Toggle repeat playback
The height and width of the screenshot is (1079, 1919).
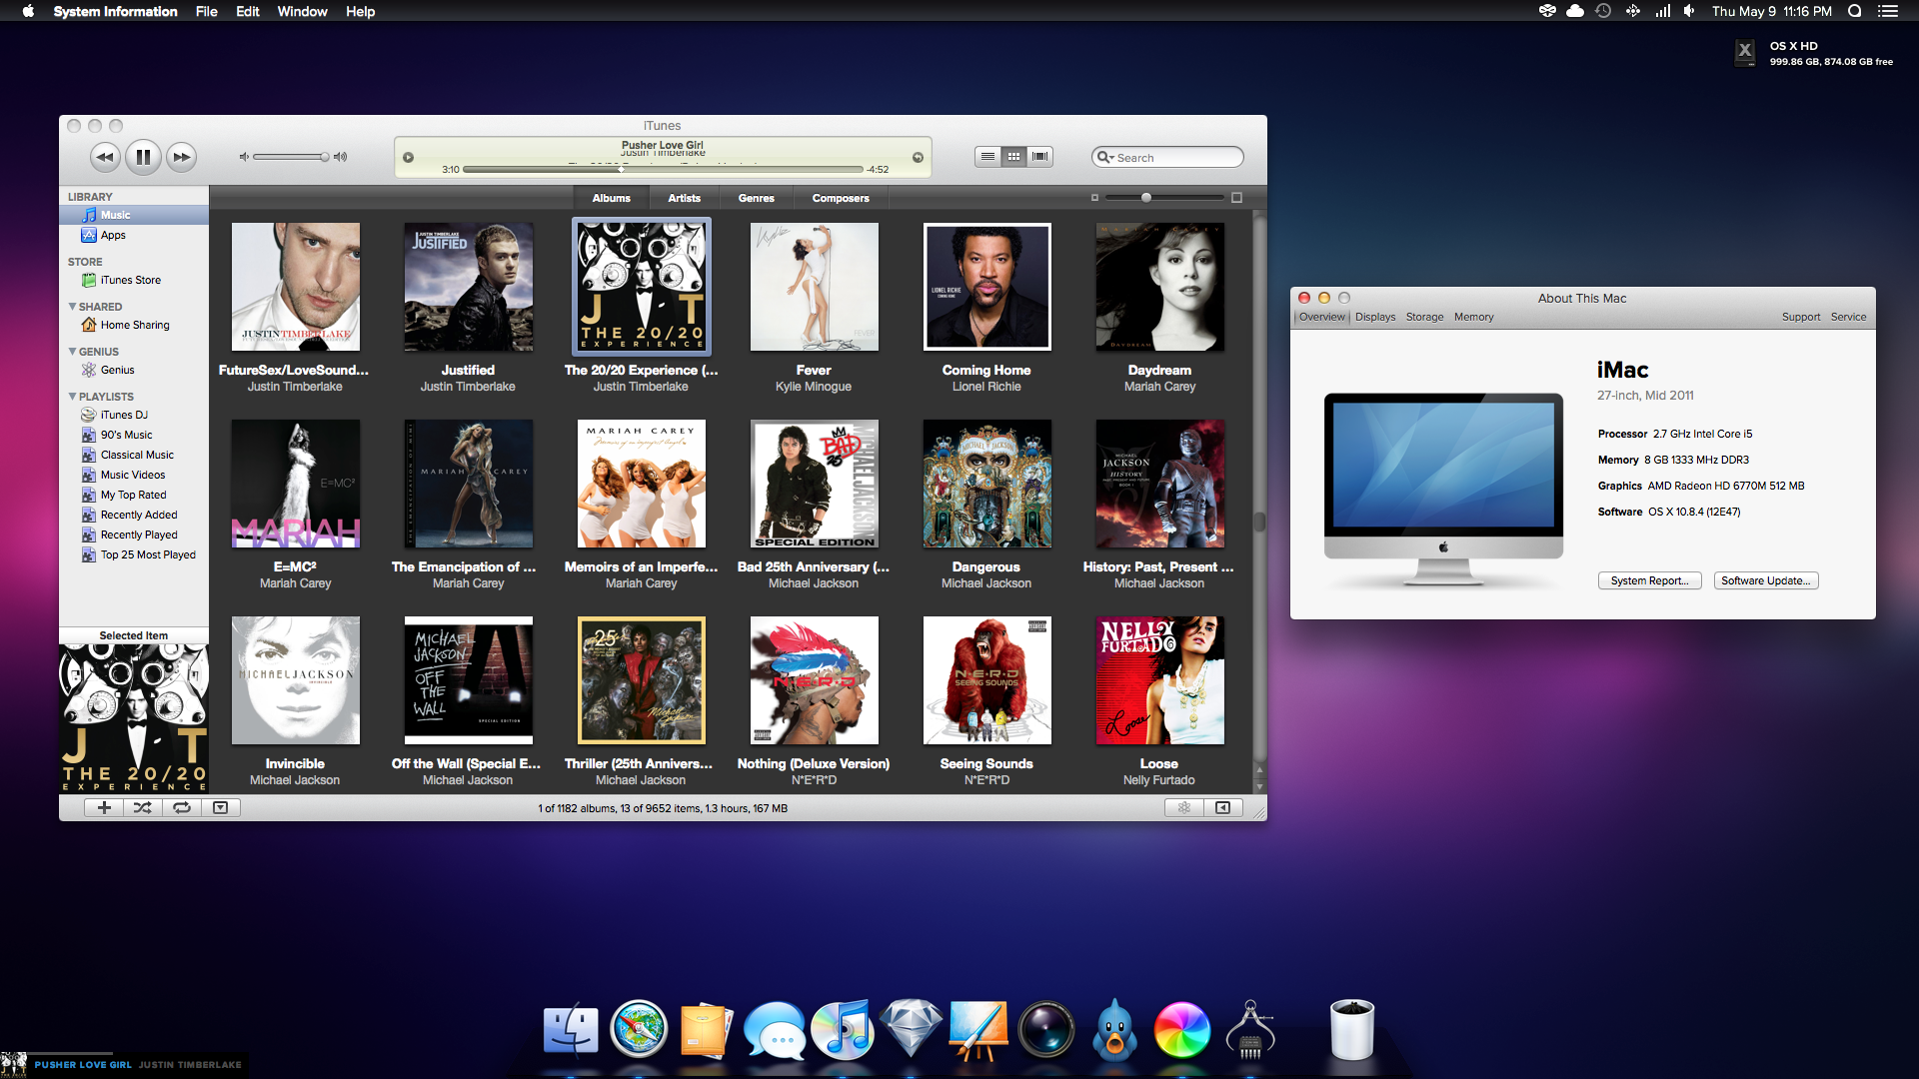(182, 807)
